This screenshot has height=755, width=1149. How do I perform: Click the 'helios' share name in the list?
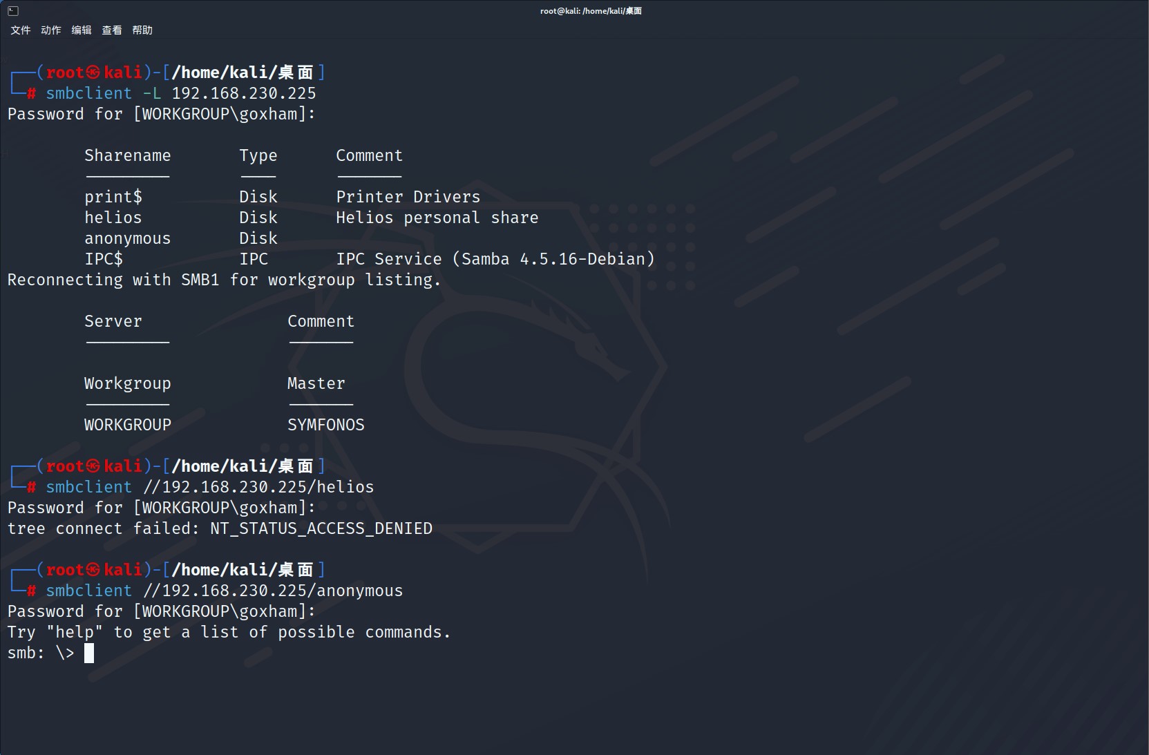tap(113, 218)
